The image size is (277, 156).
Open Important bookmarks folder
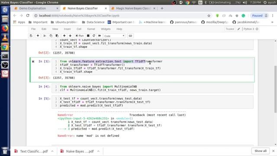38,22
